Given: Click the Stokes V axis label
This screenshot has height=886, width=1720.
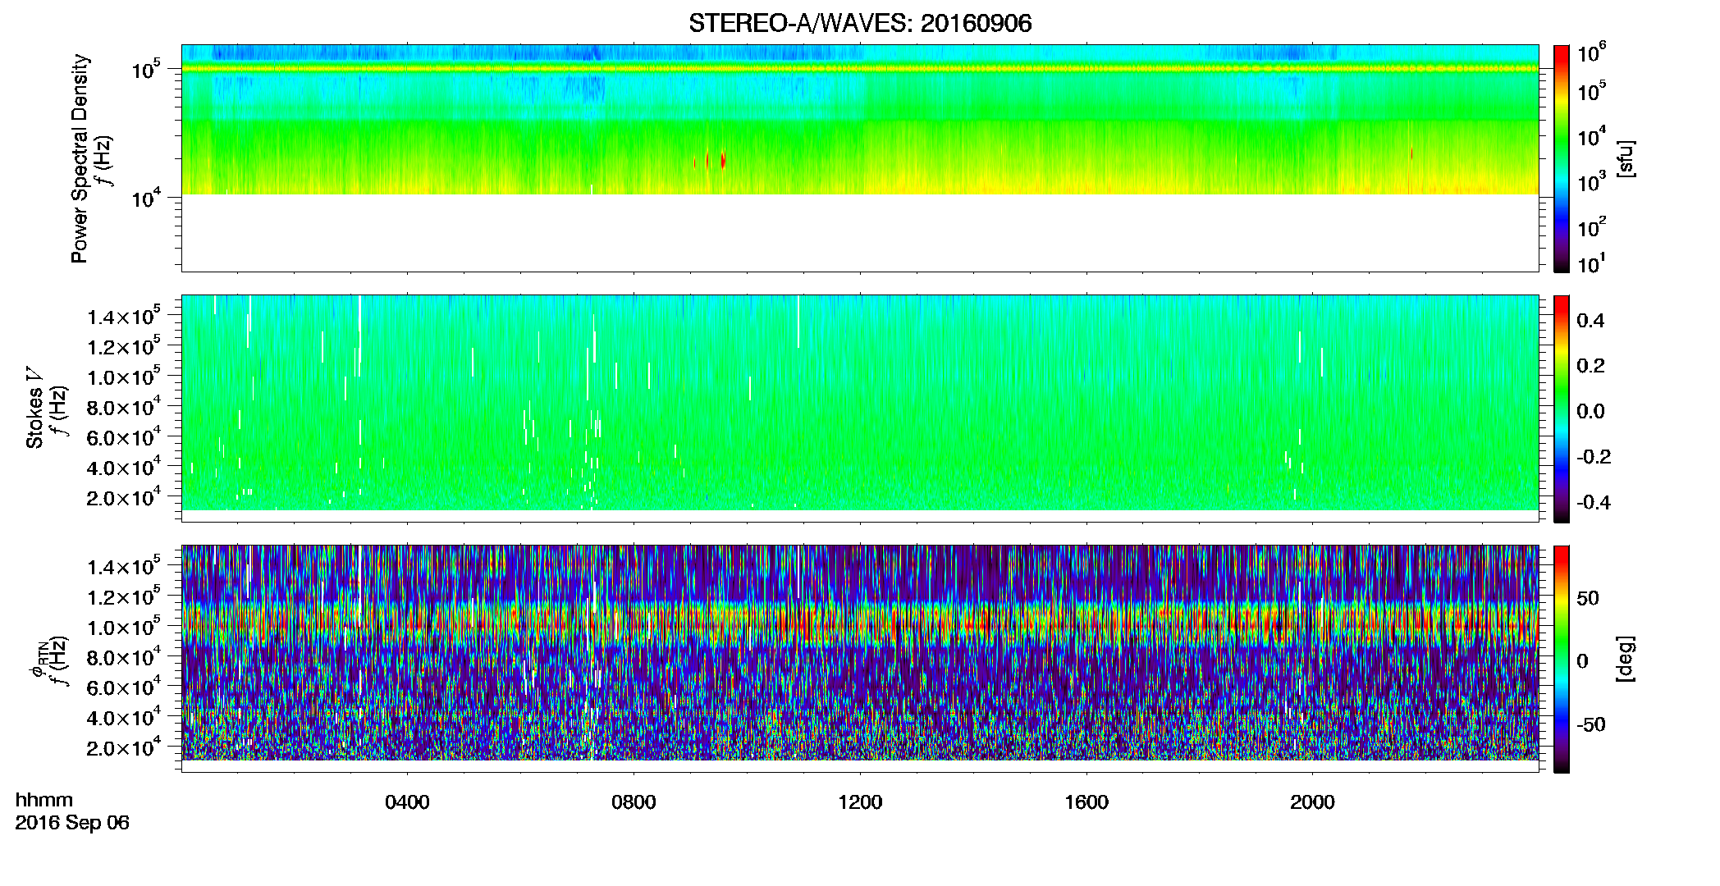Looking at the screenshot, I should [35, 408].
